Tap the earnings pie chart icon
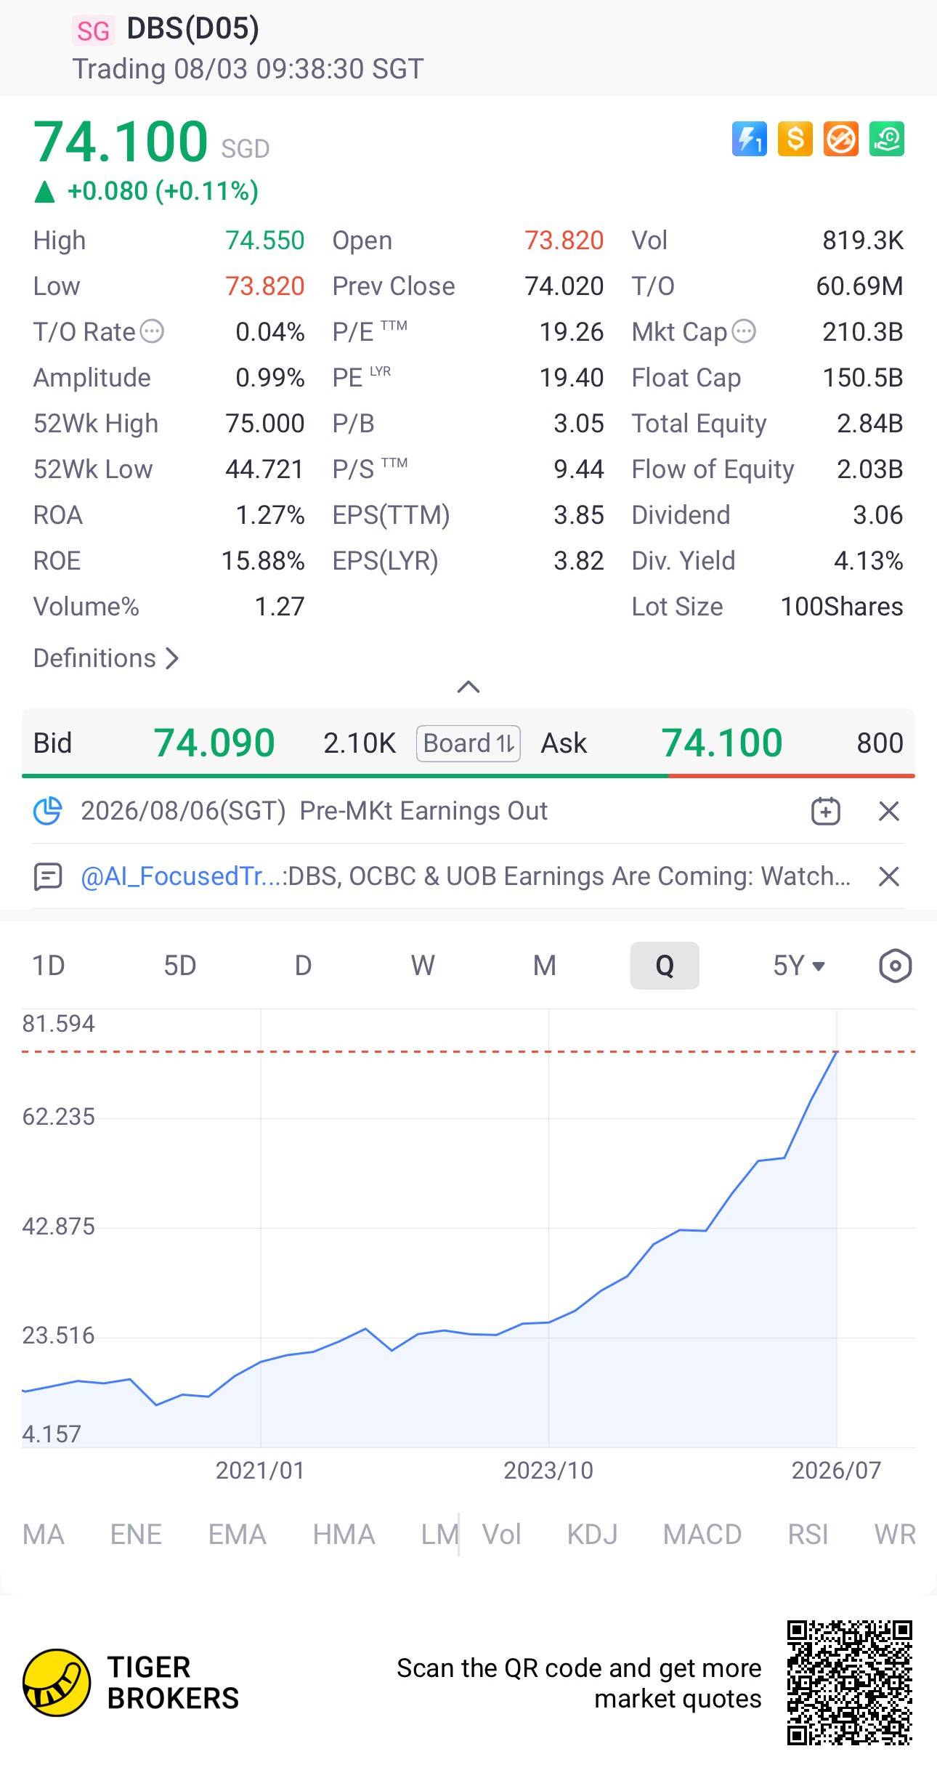 pos(48,811)
